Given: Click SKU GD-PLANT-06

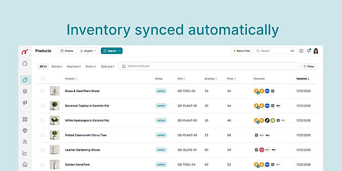Looking at the screenshot, I should (187, 106).
